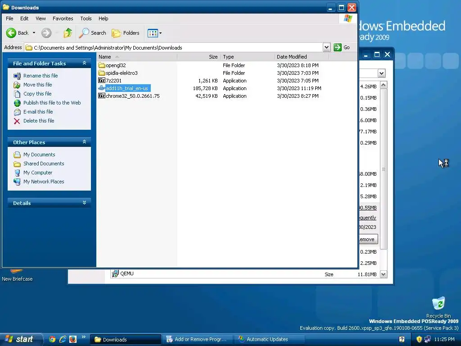This screenshot has height=346, width=461.
Task: Sort by the Size column header
Action: (x=199, y=57)
